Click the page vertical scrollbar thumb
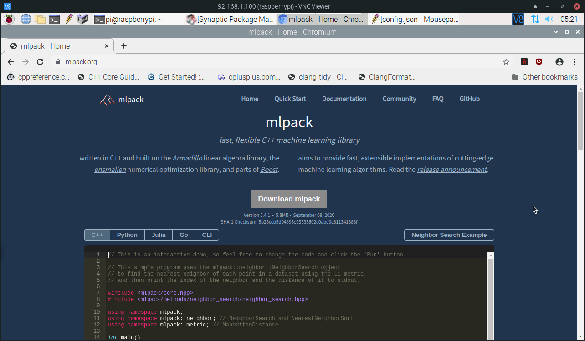585x341 pixels. pyautogui.click(x=580, y=120)
